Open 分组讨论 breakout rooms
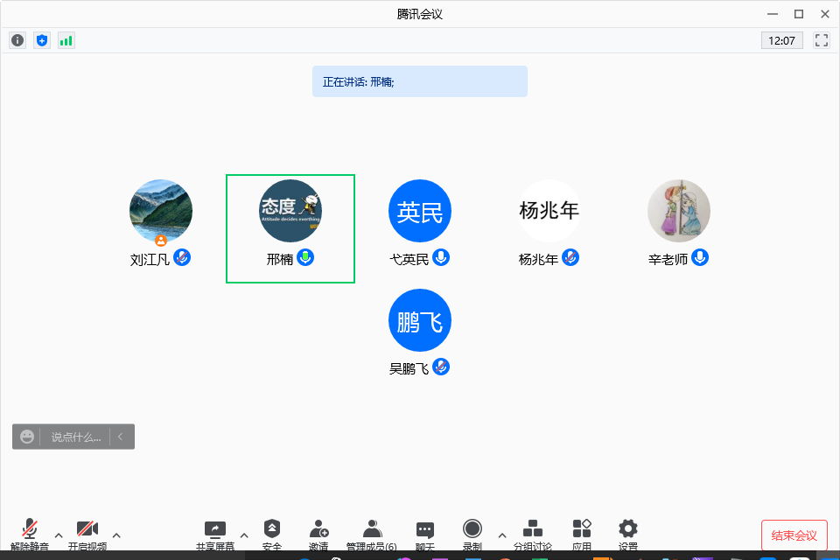This screenshot has width=840, height=560. pyautogui.click(x=532, y=532)
